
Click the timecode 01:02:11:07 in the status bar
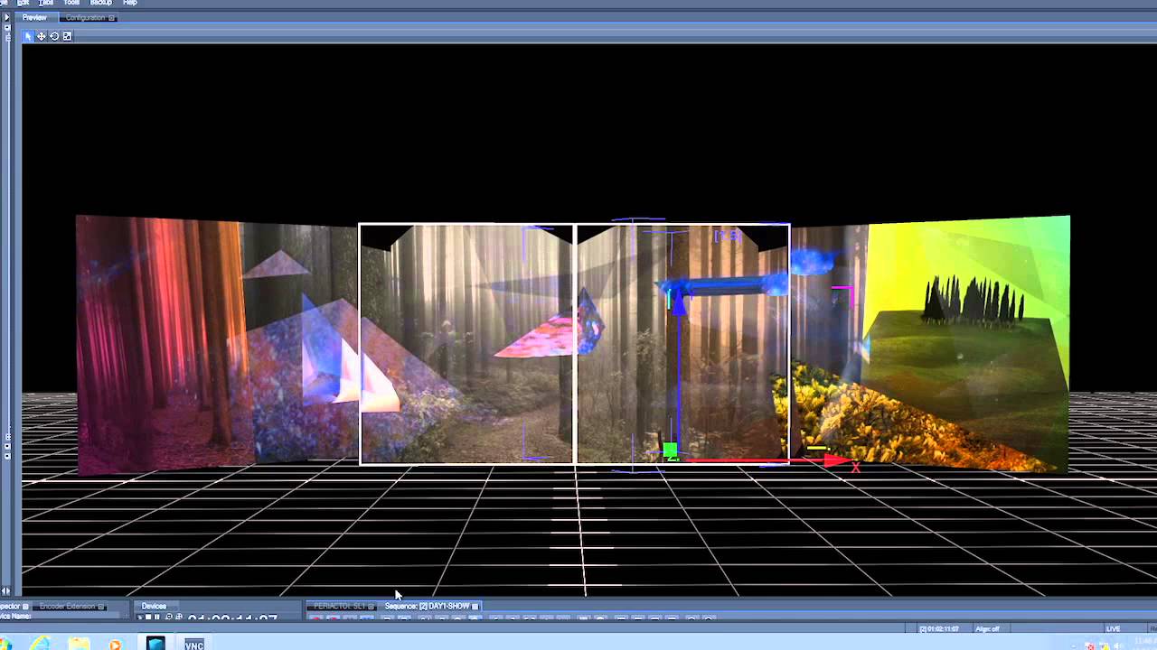[x=939, y=628]
